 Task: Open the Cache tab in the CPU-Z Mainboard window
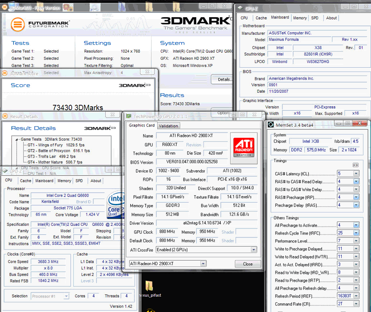pyautogui.click(x=261, y=18)
